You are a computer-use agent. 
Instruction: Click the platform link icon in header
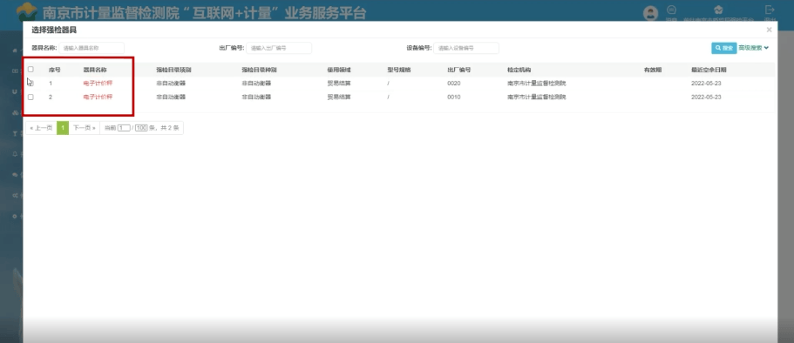pos(718,10)
